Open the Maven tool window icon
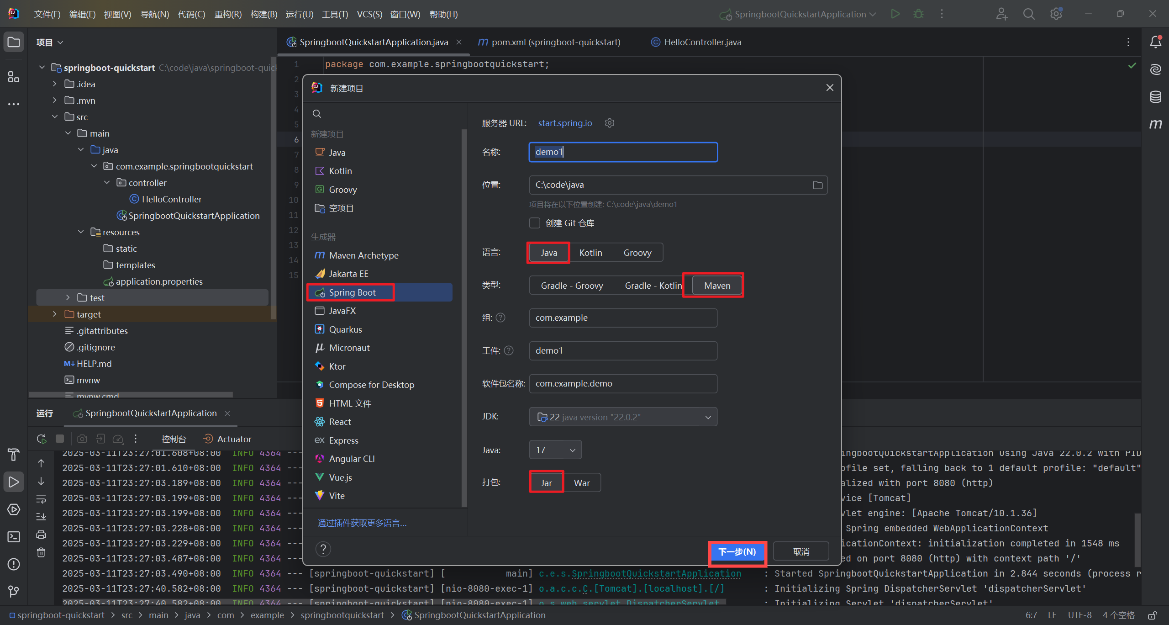This screenshot has height=625, width=1169. [1156, 124]
